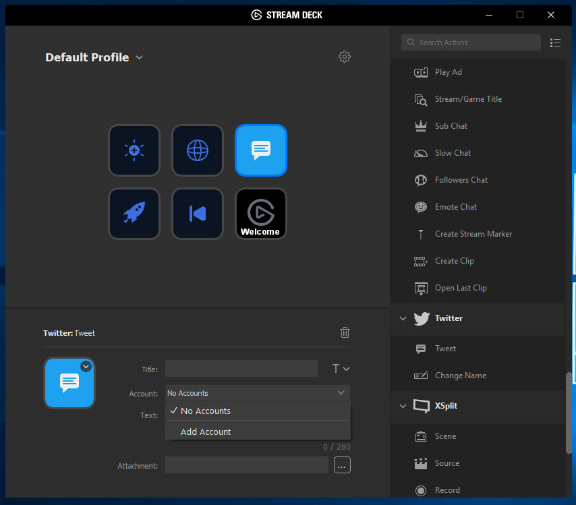Click the Play Ad icon
The image size is (576, 505).
pyautogui.click(x=421, y=72)
